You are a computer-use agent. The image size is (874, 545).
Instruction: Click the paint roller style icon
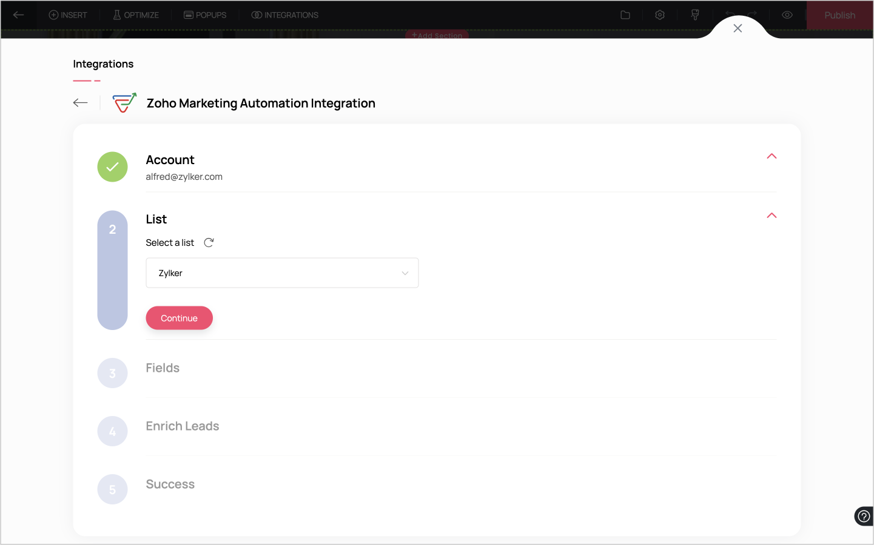tap(695, 15)
